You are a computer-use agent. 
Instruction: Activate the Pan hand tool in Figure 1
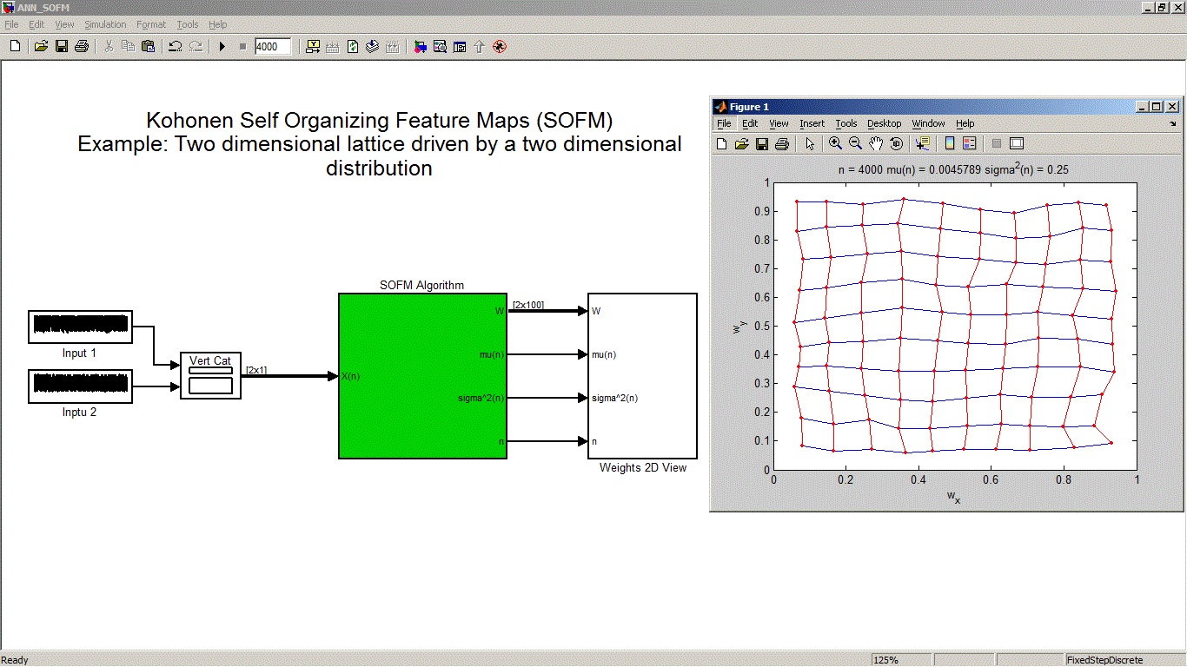pyautogui.click(x=878, y=143)
